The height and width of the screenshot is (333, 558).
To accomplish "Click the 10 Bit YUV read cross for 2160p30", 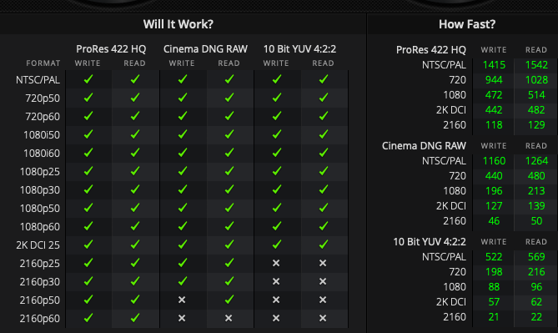I will click(x=323, y=281).
